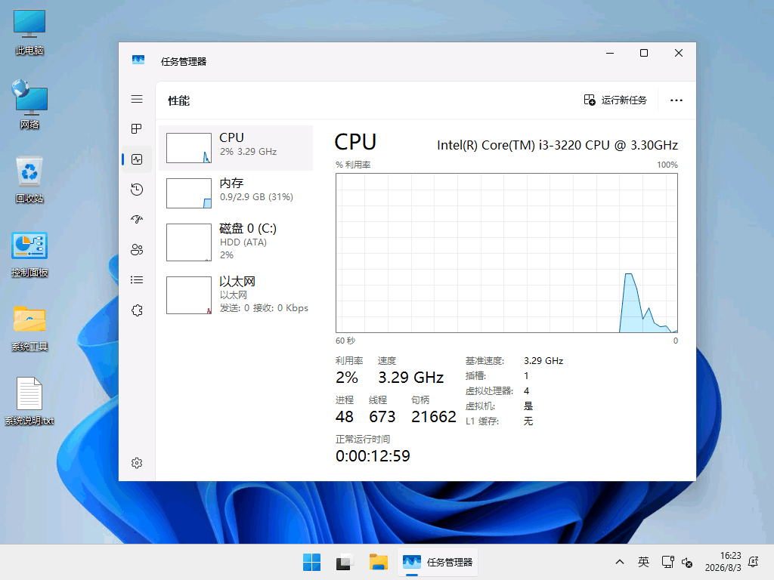Open File Explorer from the taskbar
This screenshot has width=774, height=580.
pos(379,562)
